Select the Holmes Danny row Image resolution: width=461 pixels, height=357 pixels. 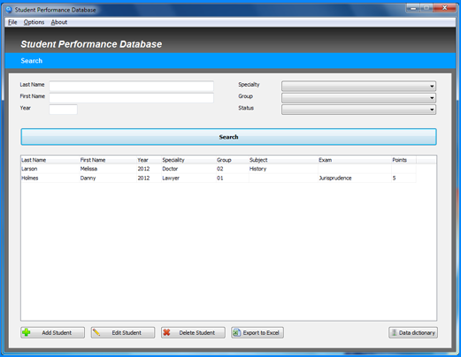(x=219, y=178)
